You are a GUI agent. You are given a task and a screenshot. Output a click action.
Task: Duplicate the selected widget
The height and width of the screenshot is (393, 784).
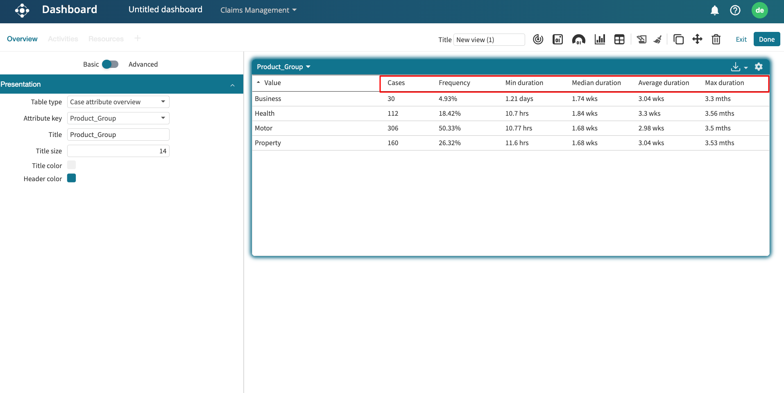678,39
